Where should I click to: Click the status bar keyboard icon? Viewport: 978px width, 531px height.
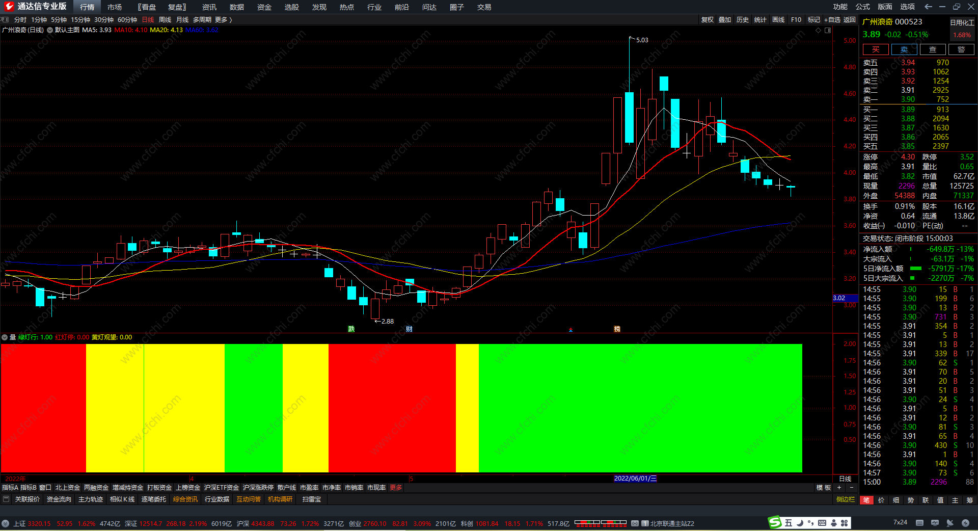pyautogui.click(x=919, y=523)
